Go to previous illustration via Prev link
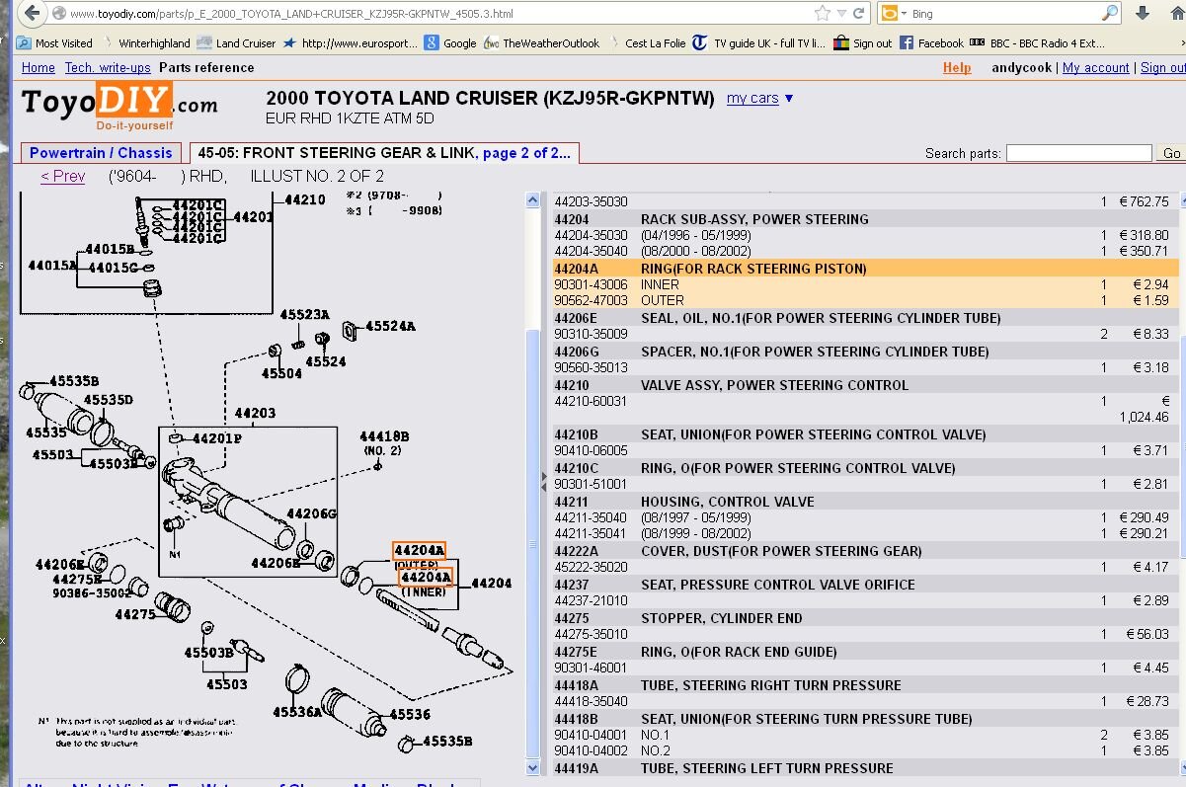 pyautogui.click(x=62, y=177)
